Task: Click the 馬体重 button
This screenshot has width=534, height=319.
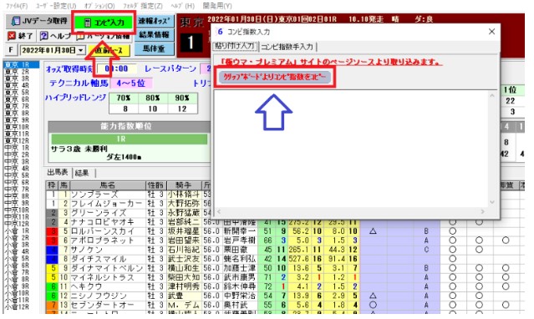Action: pyautogui.click(x=154, y=48)
